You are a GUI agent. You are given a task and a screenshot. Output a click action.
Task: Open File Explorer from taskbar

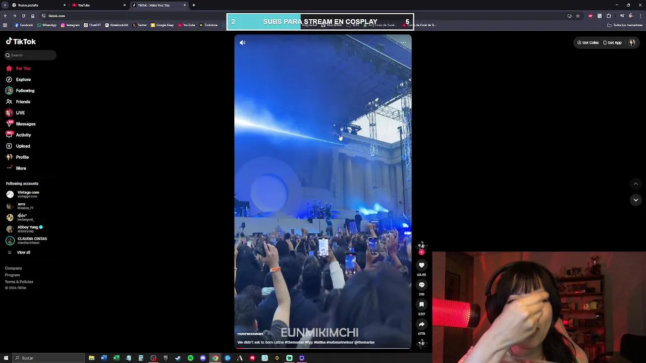(x=91, y=358)
